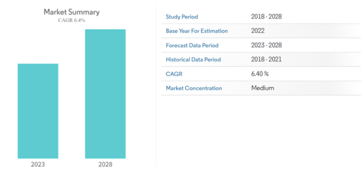Select the 2023 - 2028 forecast value
363x179 pixels.
point(266,45)
